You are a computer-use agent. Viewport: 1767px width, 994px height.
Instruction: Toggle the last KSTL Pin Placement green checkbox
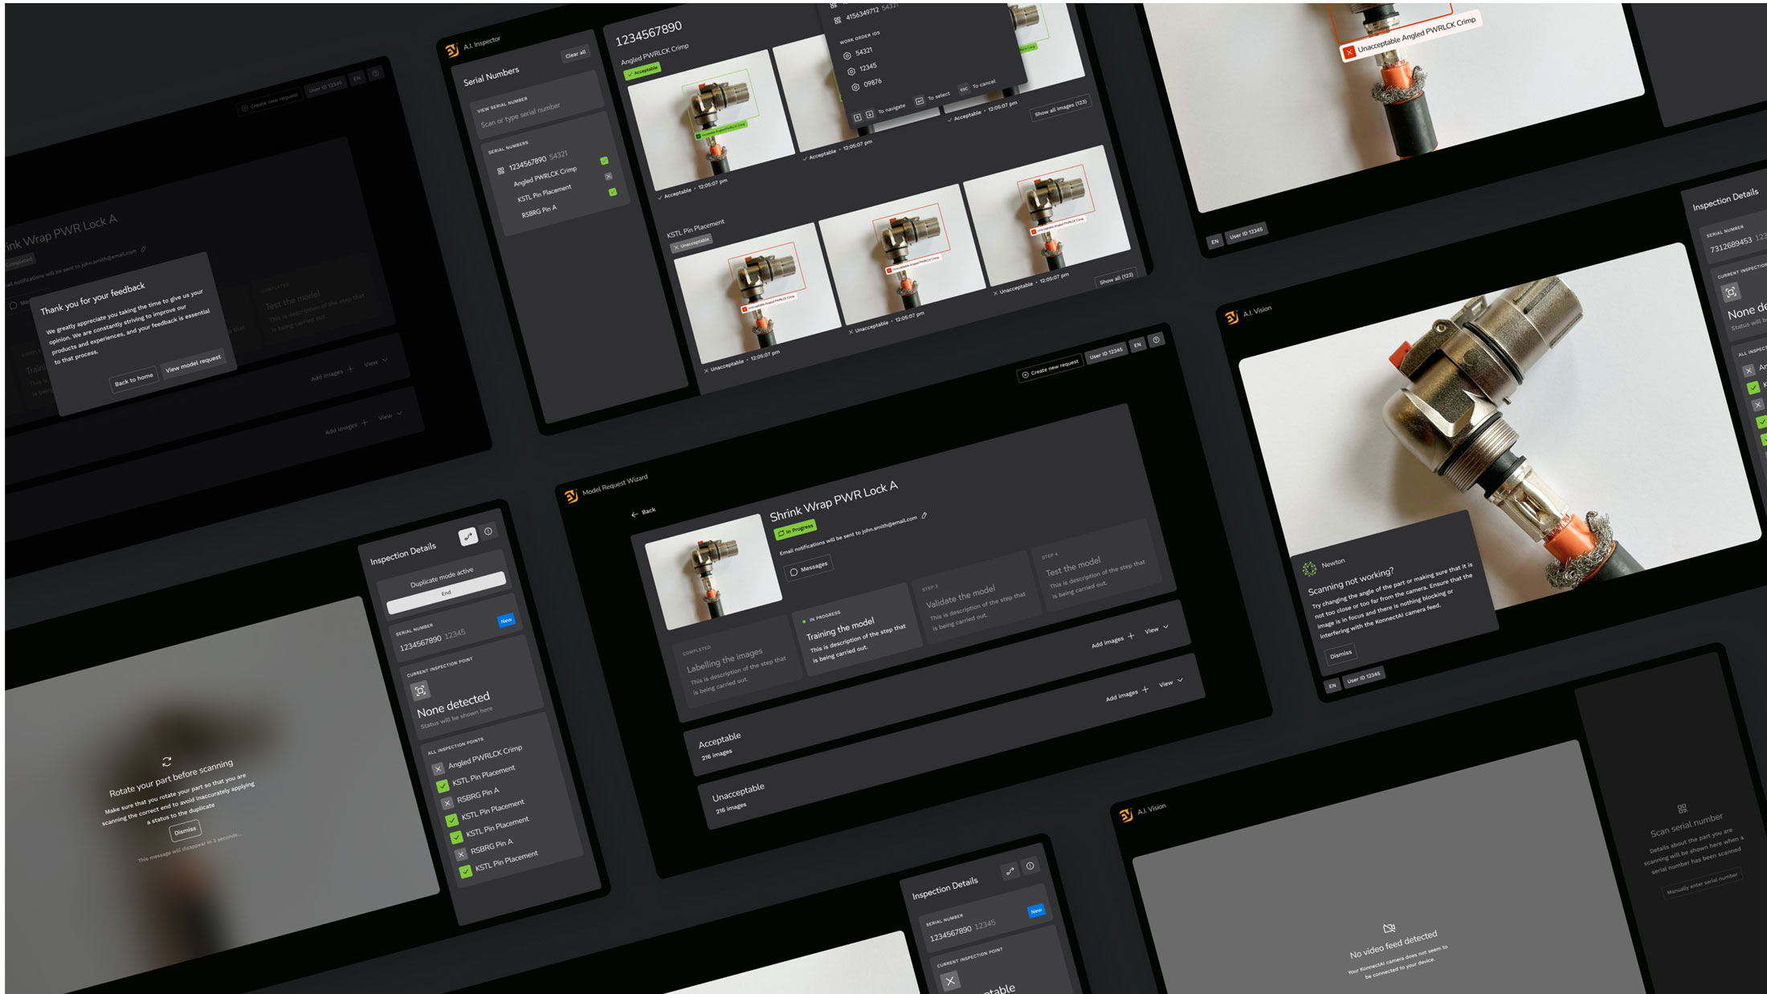tap(465, 871)
